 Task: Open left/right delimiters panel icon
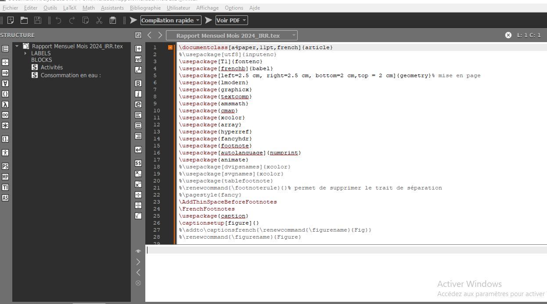pyautogui.click(x=5, y=139)
